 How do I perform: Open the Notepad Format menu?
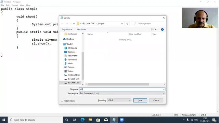[x=15, y=5]
